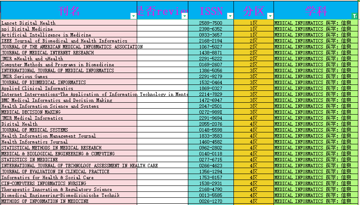Select ISSN cell 2168-2194
This screenshot has height=205, width=360.
tap(211, 40)
